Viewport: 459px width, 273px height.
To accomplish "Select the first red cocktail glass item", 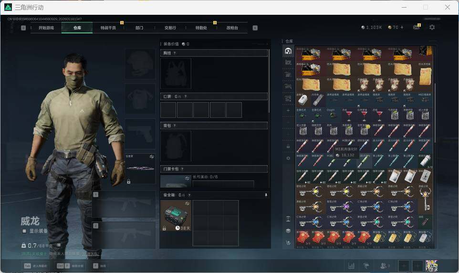I will (x=349, y=115).
